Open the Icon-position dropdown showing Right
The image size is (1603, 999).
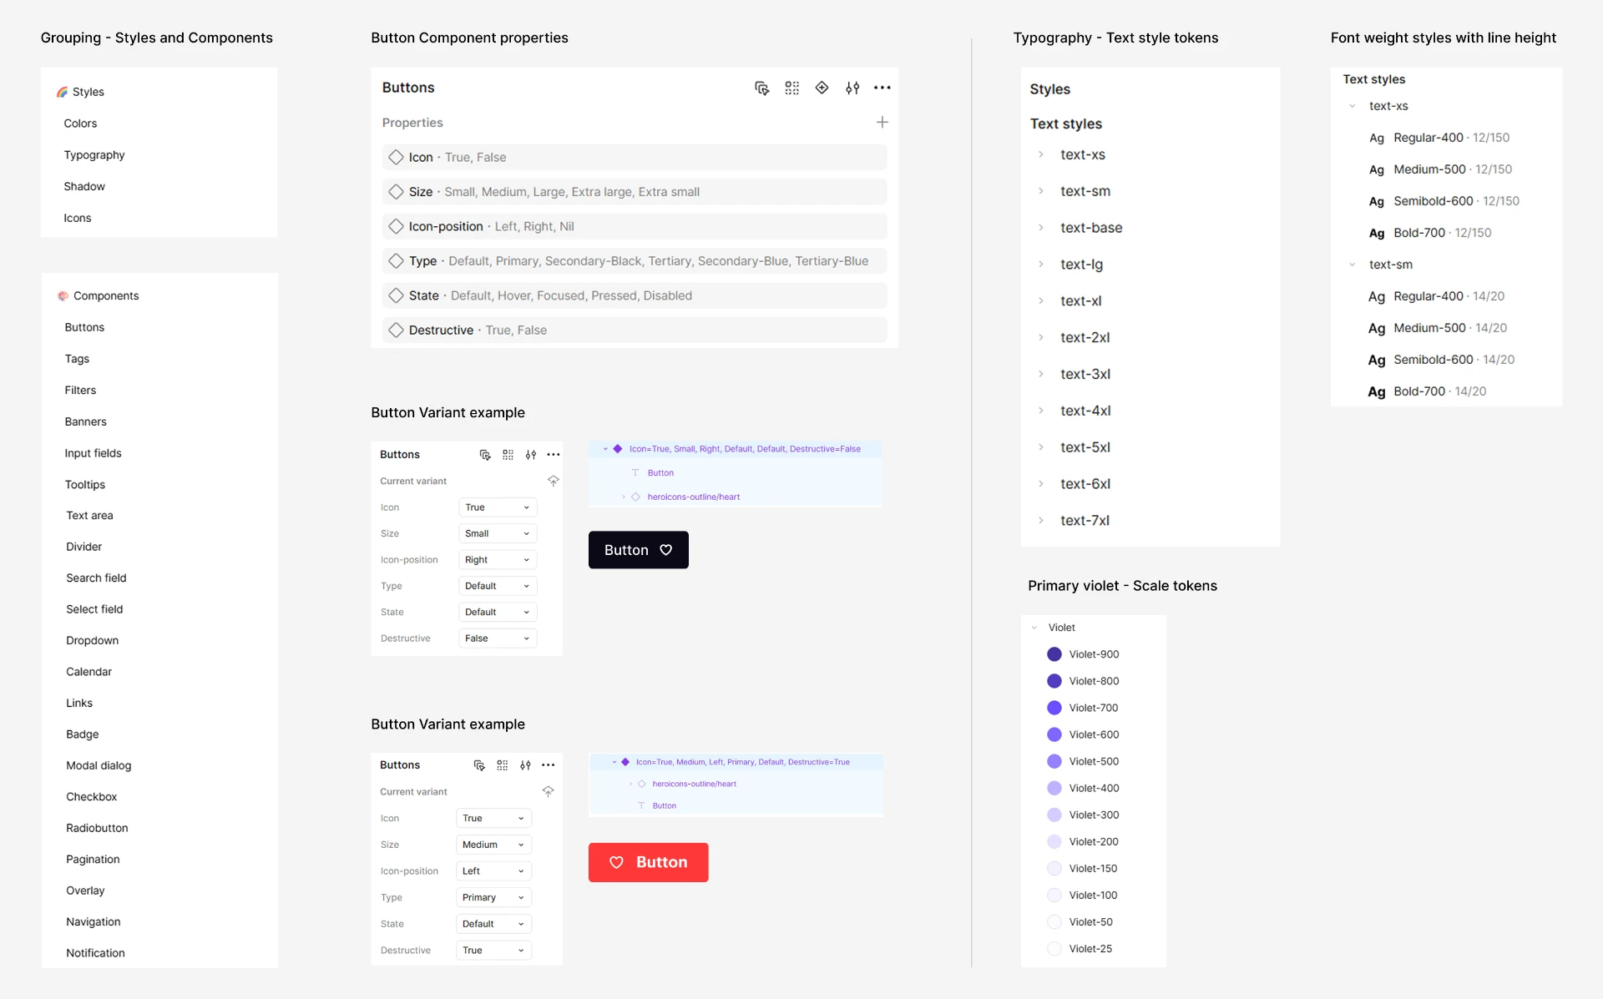point(498,560)
